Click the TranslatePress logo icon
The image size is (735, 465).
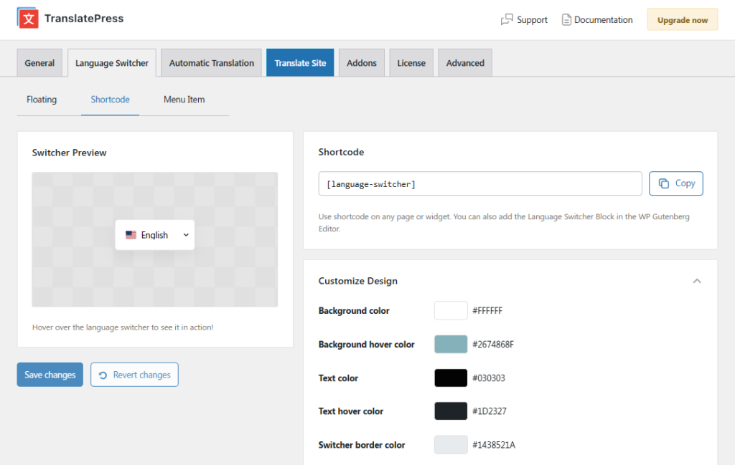28,19
